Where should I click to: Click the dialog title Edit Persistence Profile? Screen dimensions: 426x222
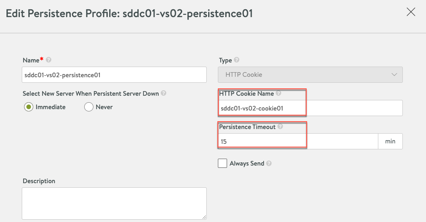(129, 13)
